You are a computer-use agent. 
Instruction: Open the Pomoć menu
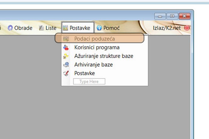108,28
